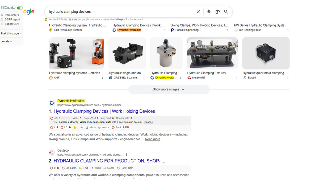Expand the Sort this page section
319x186 pixels.
click(11, 34)
